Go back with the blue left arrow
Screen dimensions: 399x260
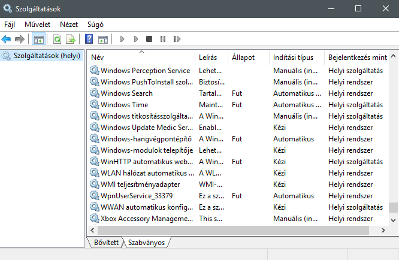[x=6, y=39]
